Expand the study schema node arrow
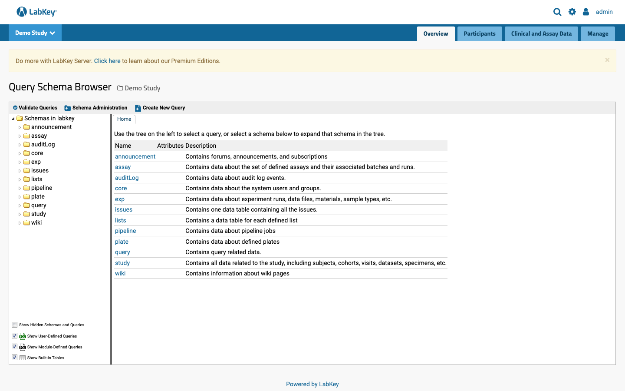 20,214
